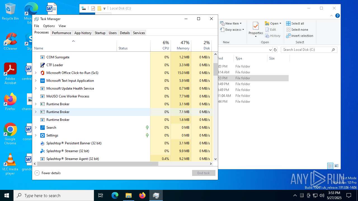Image resolution: width=358 pixels, height=201 pixels.
Task: Click File Explorer icon in taskbar
Action: tap(128, 195)
